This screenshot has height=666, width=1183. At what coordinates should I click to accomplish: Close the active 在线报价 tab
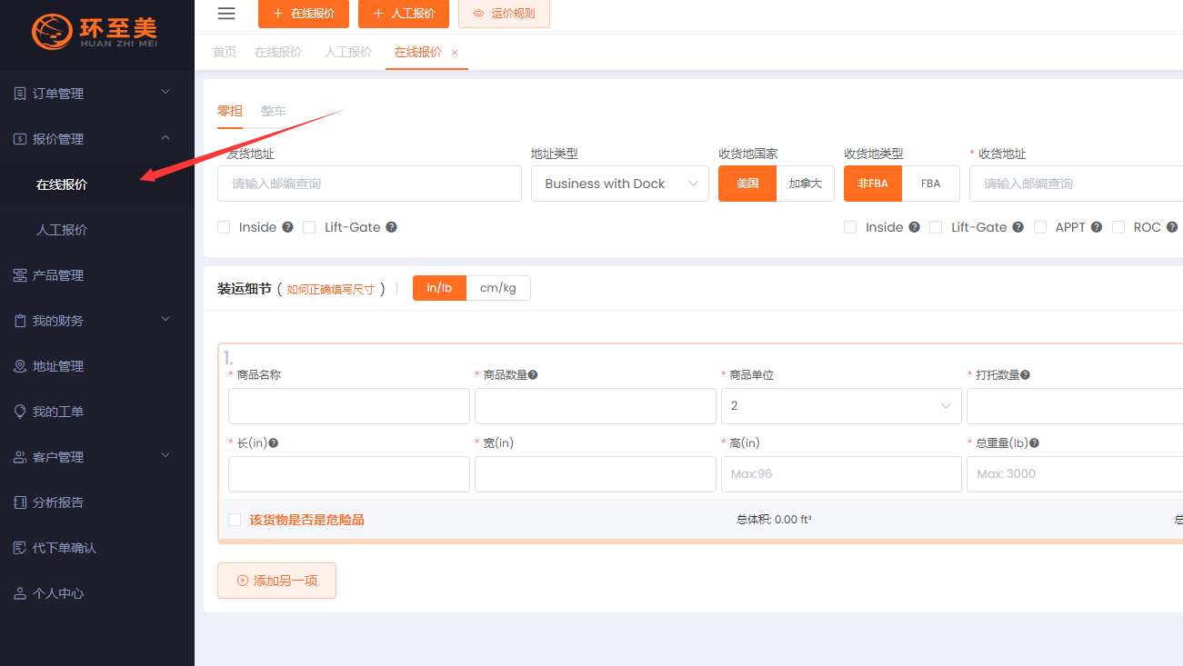[x=455, y=53]
